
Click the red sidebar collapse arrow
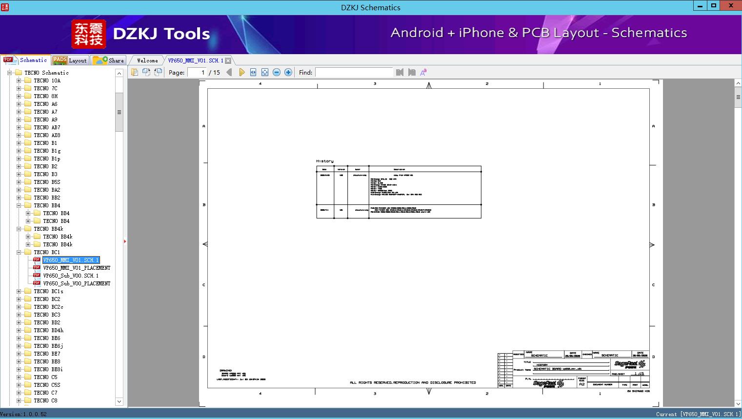[125, 241]
